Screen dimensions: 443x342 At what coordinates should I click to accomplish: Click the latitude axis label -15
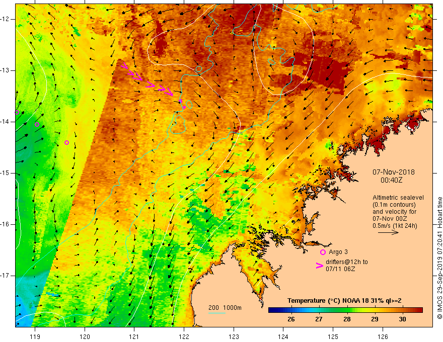(x=6, y=173)
